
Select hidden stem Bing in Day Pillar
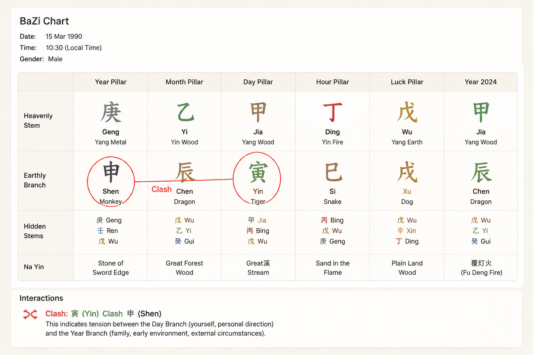pos(258,231)
